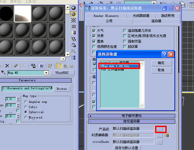The width and height of the screenshot is (194, 150).
Task: Open the dropdown in the main toolbar
Action: [x=154, y=3]
